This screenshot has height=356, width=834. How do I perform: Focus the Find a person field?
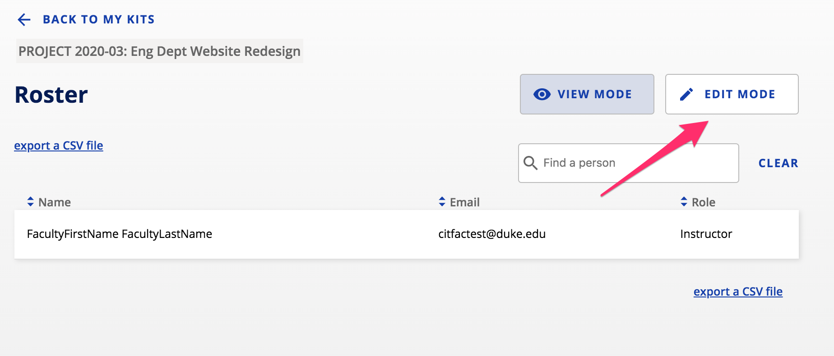tap(628, 163)
